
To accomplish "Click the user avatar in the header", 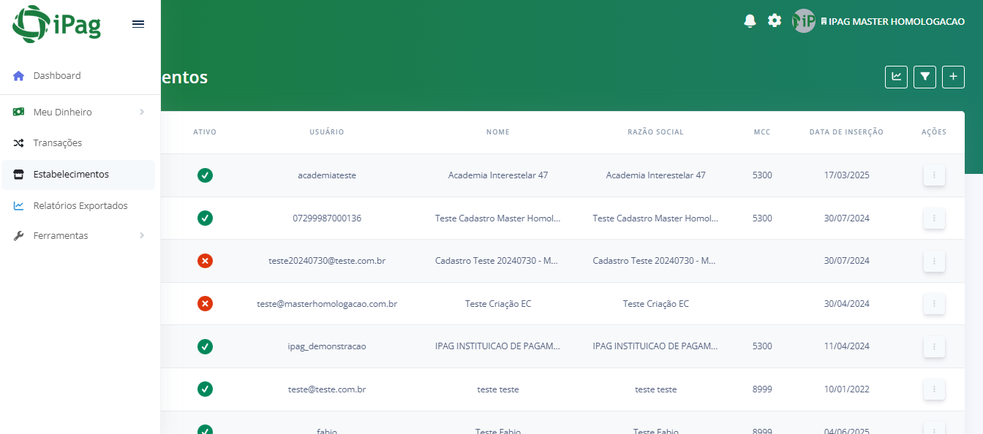I will [x=804, y=21].
